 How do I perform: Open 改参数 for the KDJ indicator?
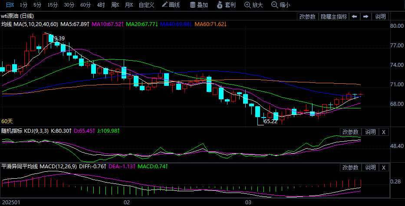pos(350,132)
